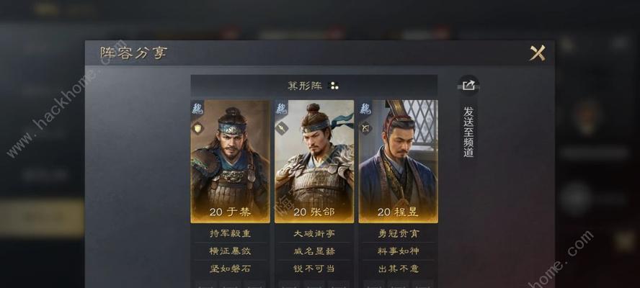Select the 威名显赫 skill entry
The image size is (640, 288).
pyautogui.click(x=314, y=251)
